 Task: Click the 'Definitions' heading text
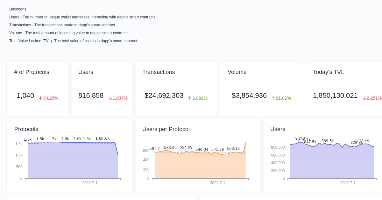tap(18, 9)
